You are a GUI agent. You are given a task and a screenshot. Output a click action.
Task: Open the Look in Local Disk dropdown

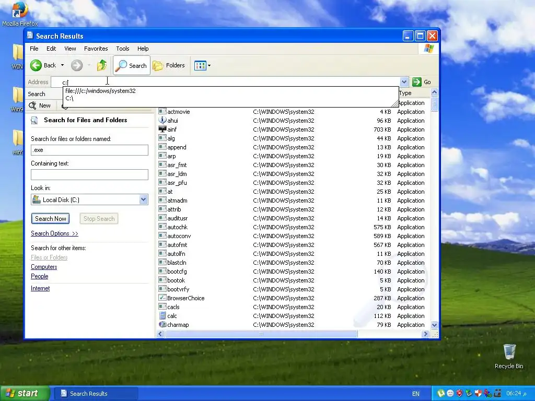[143, 200]
